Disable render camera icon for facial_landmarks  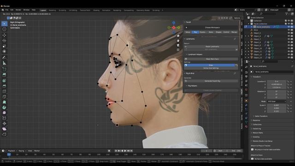click(x=292, y=27)
